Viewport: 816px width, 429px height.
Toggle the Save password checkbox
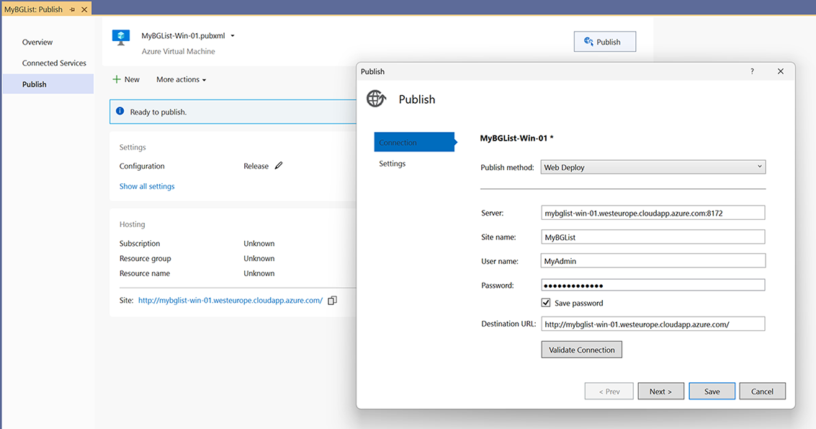click(x=546, y=303)
